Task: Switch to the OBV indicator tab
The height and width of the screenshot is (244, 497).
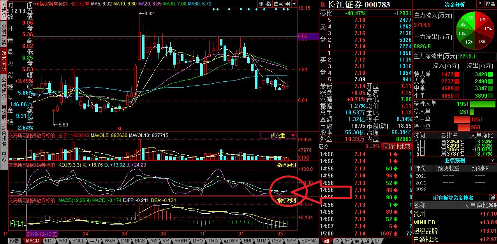Action: click(x=277, y=241)
